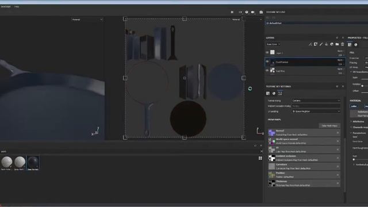368x207 pixels.
Task: Toggle the color material channel button
Action: 354,106
